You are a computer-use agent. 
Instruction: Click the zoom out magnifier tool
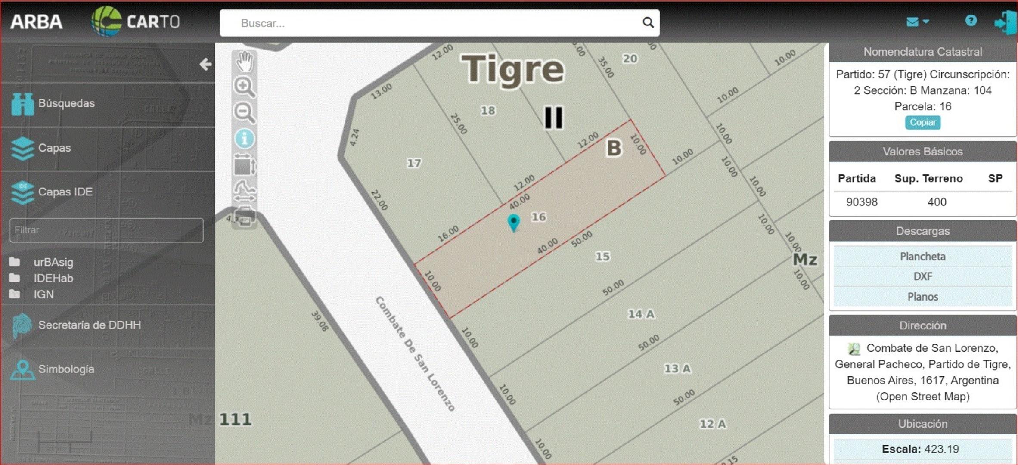click(x=244, y=113)
